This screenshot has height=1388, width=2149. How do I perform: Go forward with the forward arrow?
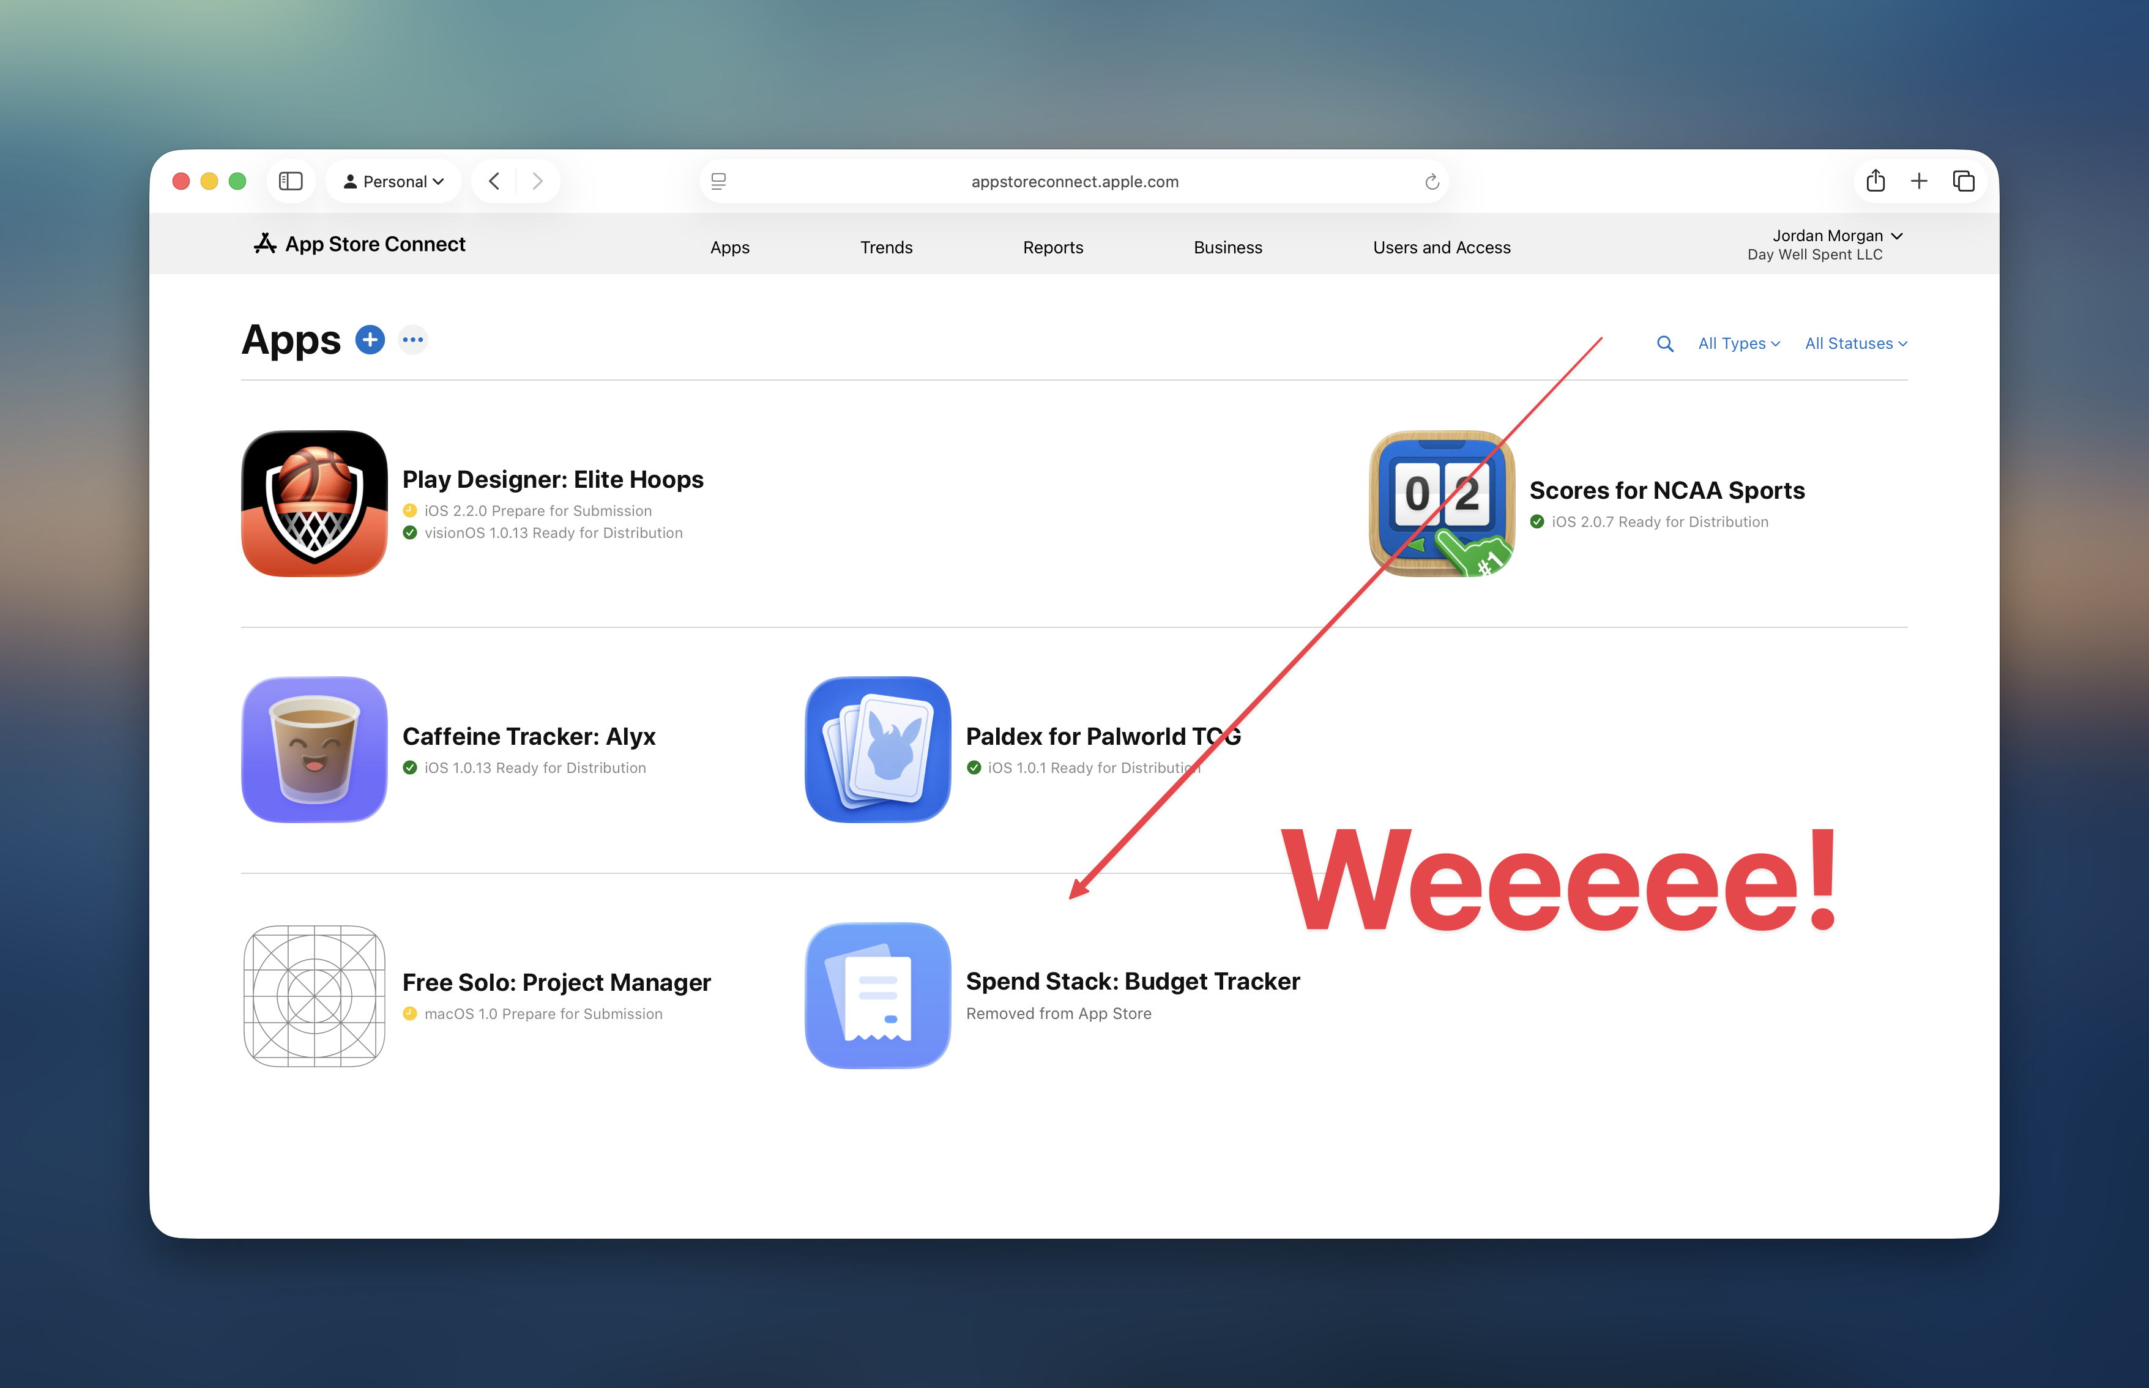[537, 181]
